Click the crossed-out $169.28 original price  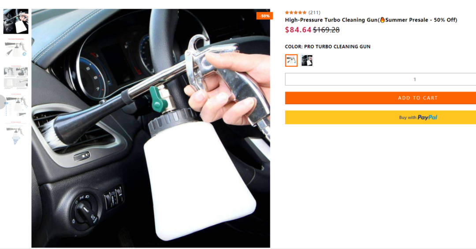pyautogui.click(x=326, y=30)
